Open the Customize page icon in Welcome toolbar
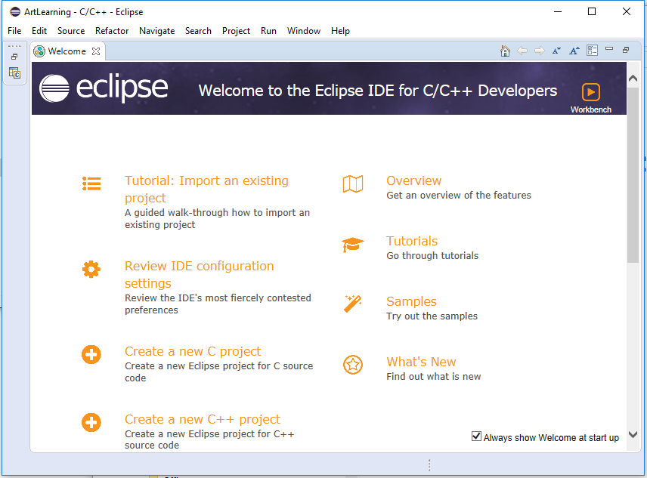This screenshot has height=478, width=647. (592, 51)
